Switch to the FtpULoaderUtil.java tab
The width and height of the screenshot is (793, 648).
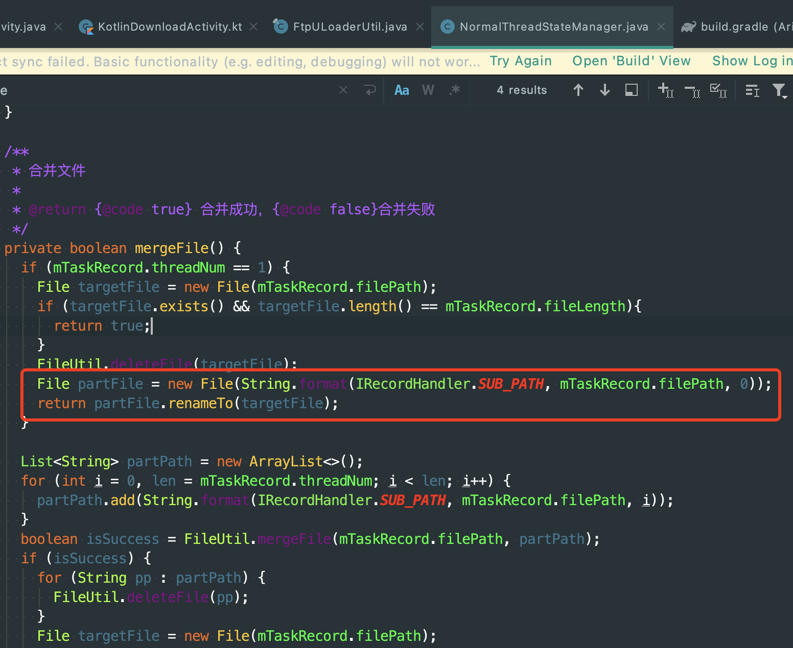point(350,27)
